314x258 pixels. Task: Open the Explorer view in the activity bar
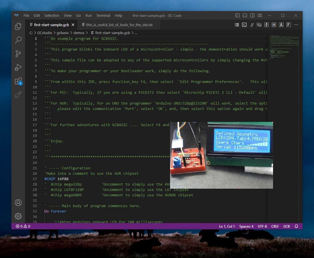point(18,26)
